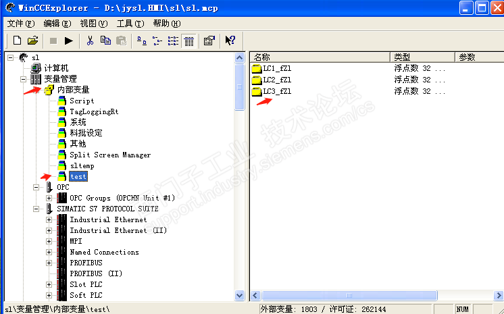Expand OPC Groups (OPCHN Unit #1)
This screenshot has width=504, height=314.
tap(49, 199)
